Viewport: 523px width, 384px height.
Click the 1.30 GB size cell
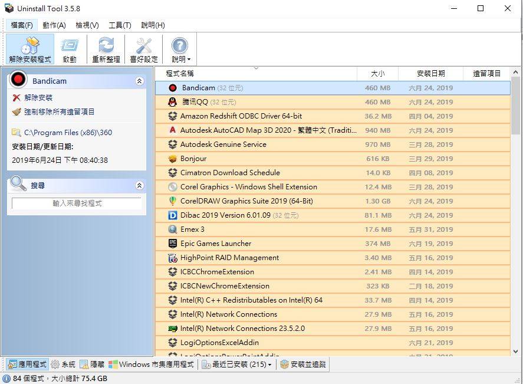coord(377,201)
